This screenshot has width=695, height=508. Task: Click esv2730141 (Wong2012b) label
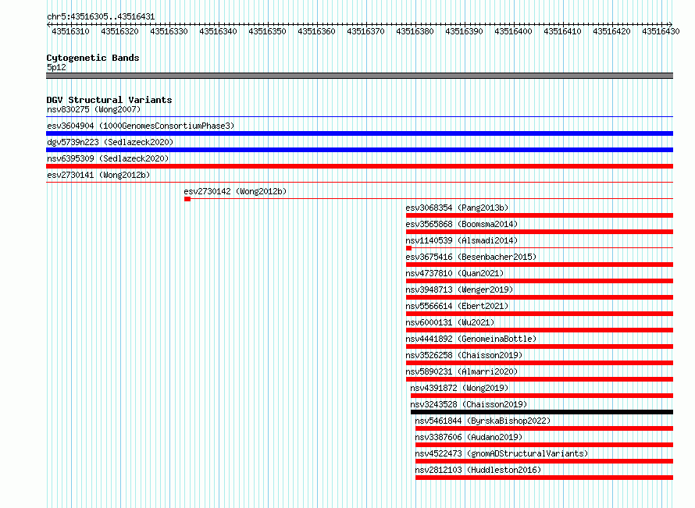[98, 175]
